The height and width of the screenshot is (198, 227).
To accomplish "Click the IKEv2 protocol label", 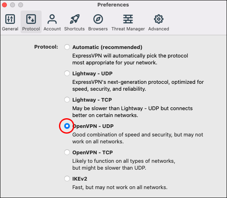I will [80, 179].
